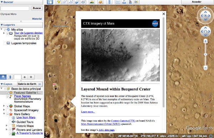
Task: Move selected item up arrow
Action: (x=25, y=77)
